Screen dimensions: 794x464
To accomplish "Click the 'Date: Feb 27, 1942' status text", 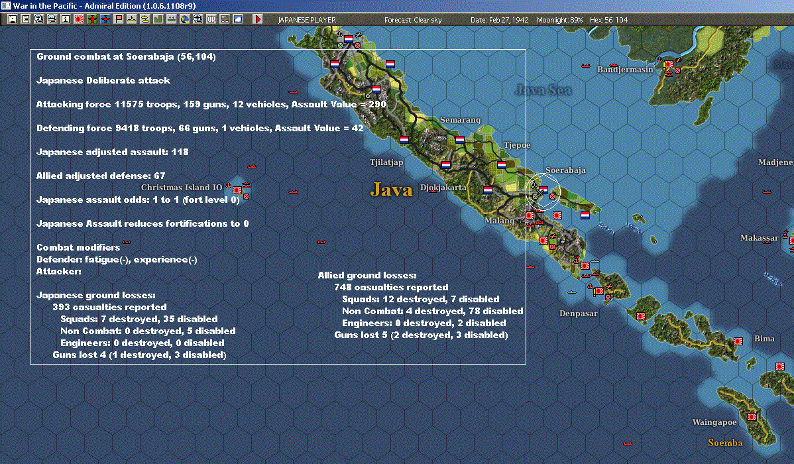I will (499, 20).
